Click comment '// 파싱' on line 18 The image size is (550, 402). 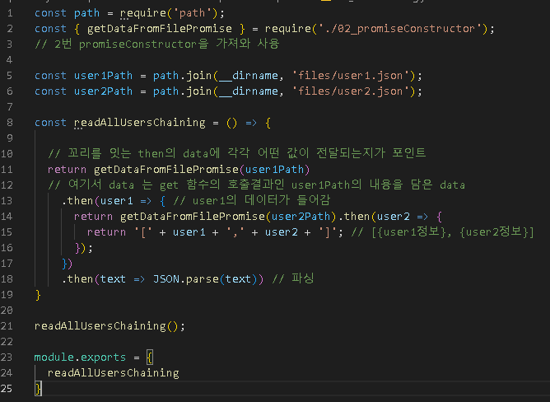coord(292,278)
